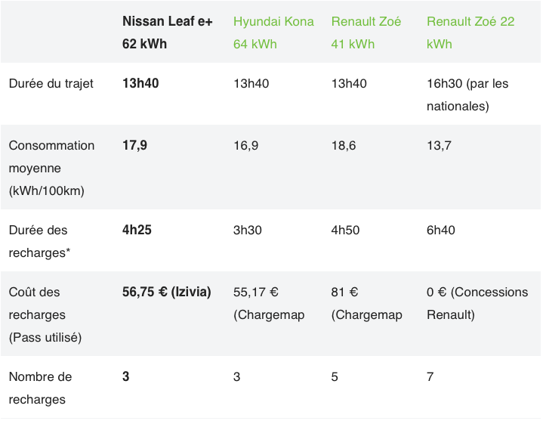Click the 16h30 par les nationales cell
The width and height of the screenshot is (546, 421).
[x=467, y=94]
